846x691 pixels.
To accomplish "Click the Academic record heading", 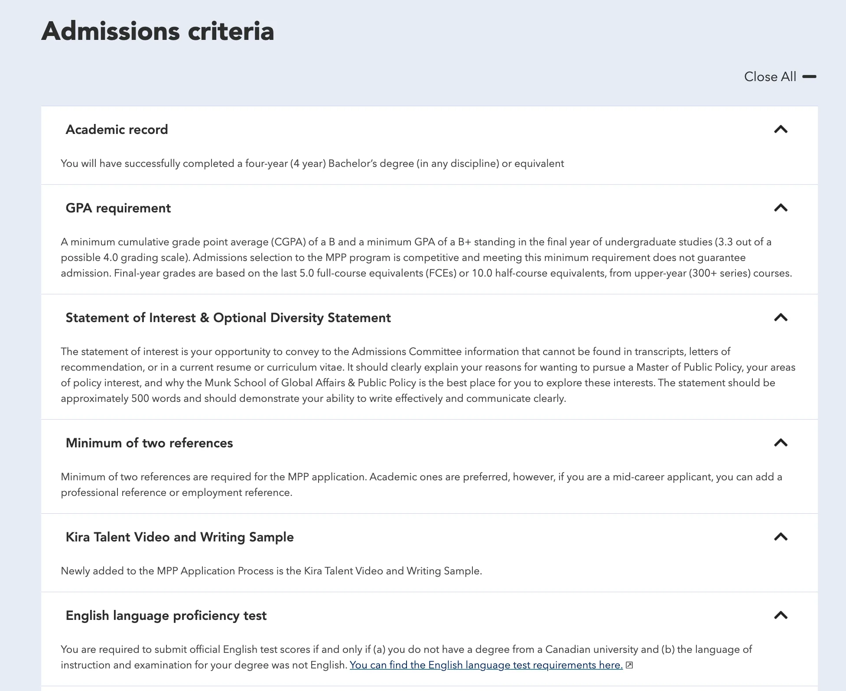I will pyautogui.click(x=117, y=130).
